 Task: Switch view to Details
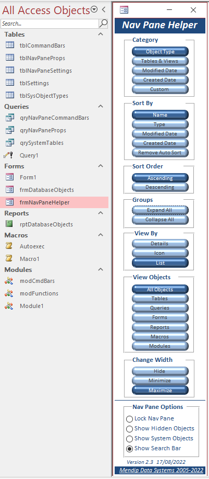[160, 244]
